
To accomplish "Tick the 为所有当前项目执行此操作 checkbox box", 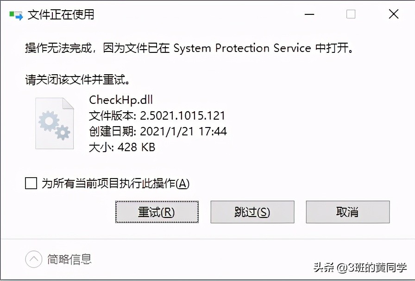I will [x=31, y=184].
